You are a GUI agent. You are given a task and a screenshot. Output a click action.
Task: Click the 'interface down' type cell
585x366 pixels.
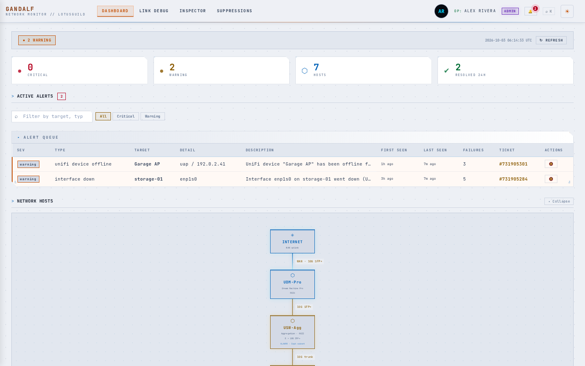click(75, 179)
